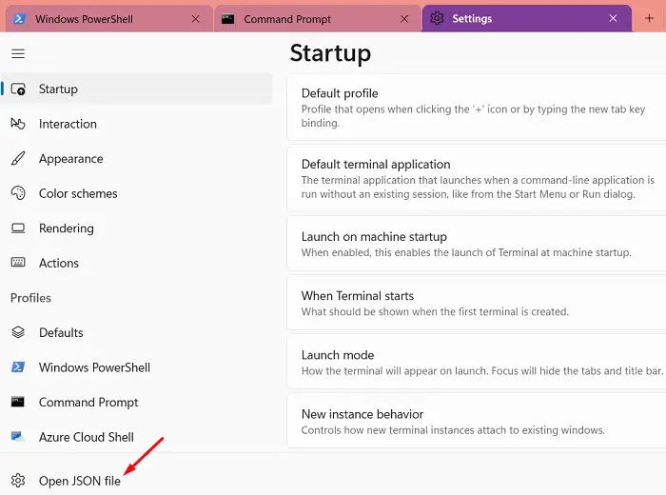Open the When Terminal starts setting

coord(476,303)
